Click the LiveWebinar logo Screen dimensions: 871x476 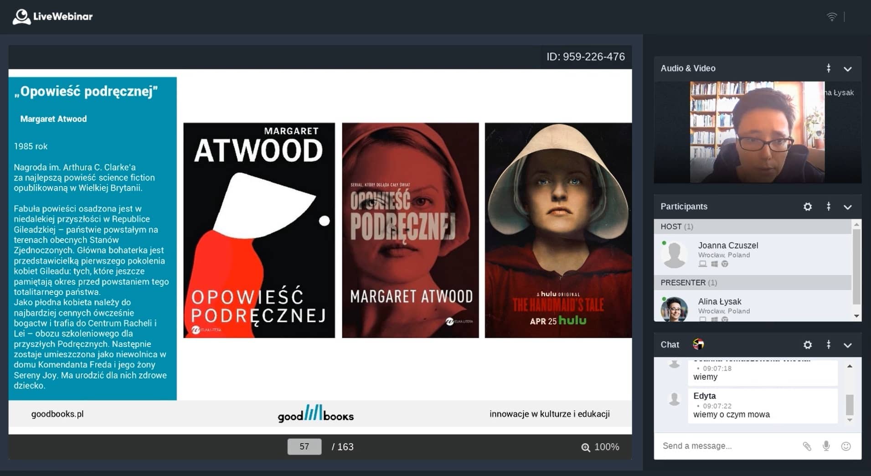[x=52, y=16]
